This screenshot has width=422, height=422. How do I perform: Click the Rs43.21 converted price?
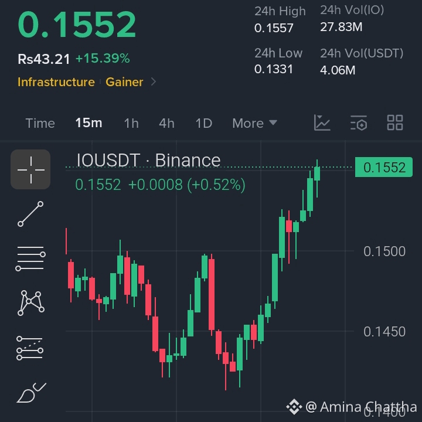[43, 59]
